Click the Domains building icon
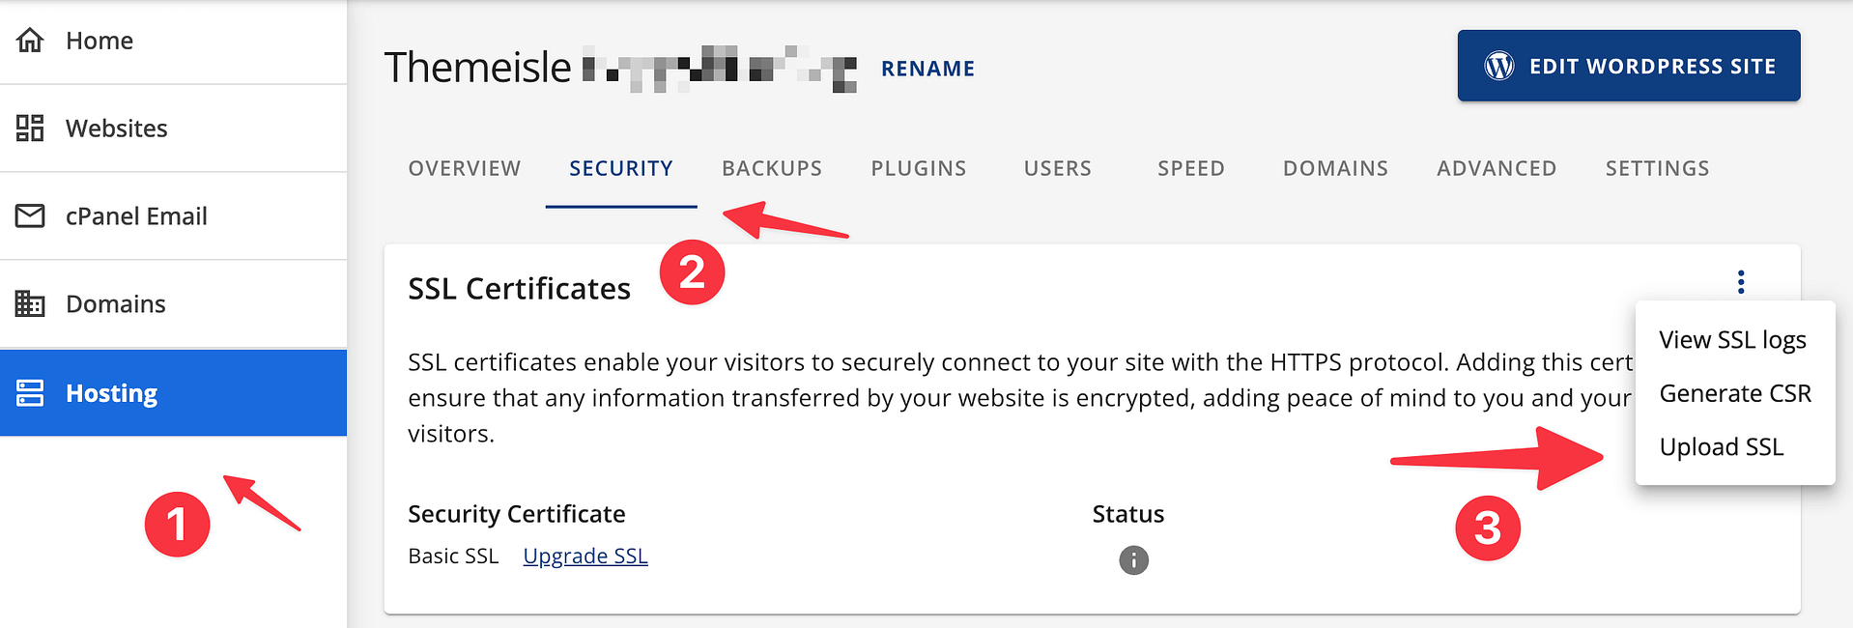Screen dimensions: 1853x628 tap(30, 303)
